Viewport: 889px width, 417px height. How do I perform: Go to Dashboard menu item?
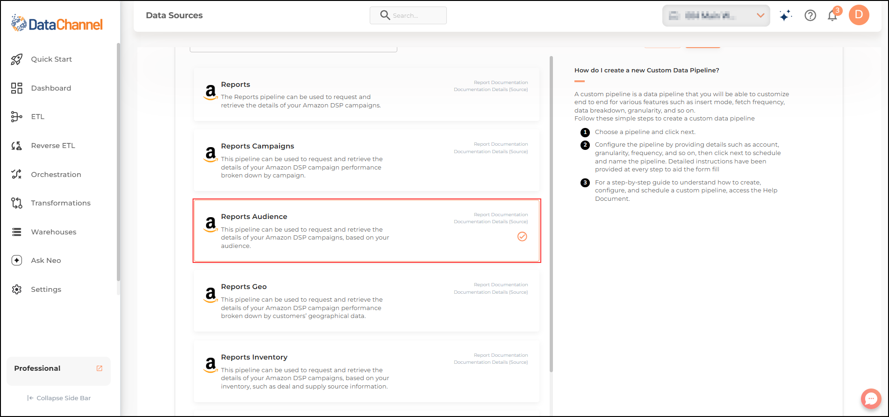pyautogui.click(x=51, y=88)
